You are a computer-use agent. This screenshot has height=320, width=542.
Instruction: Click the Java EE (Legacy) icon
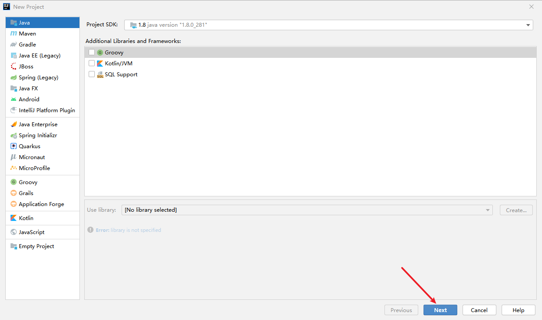coord(14,55)
